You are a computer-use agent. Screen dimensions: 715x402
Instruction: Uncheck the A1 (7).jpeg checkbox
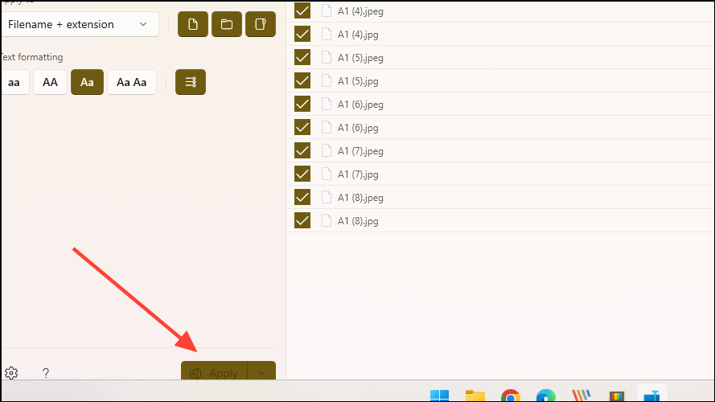tap(302, 150)
